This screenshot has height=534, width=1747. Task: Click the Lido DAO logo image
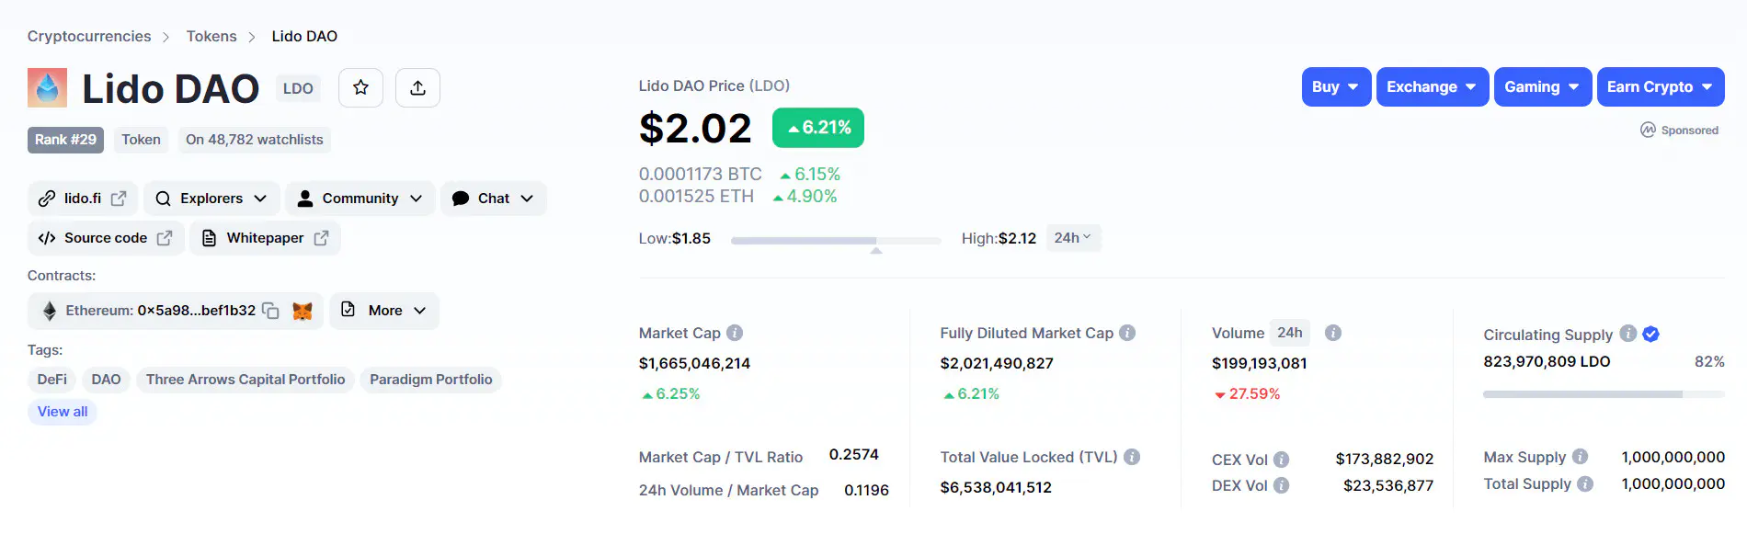(48, 87)
